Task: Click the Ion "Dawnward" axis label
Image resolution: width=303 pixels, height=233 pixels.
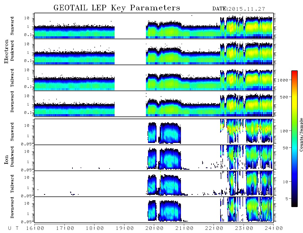Action: point(12,208)
